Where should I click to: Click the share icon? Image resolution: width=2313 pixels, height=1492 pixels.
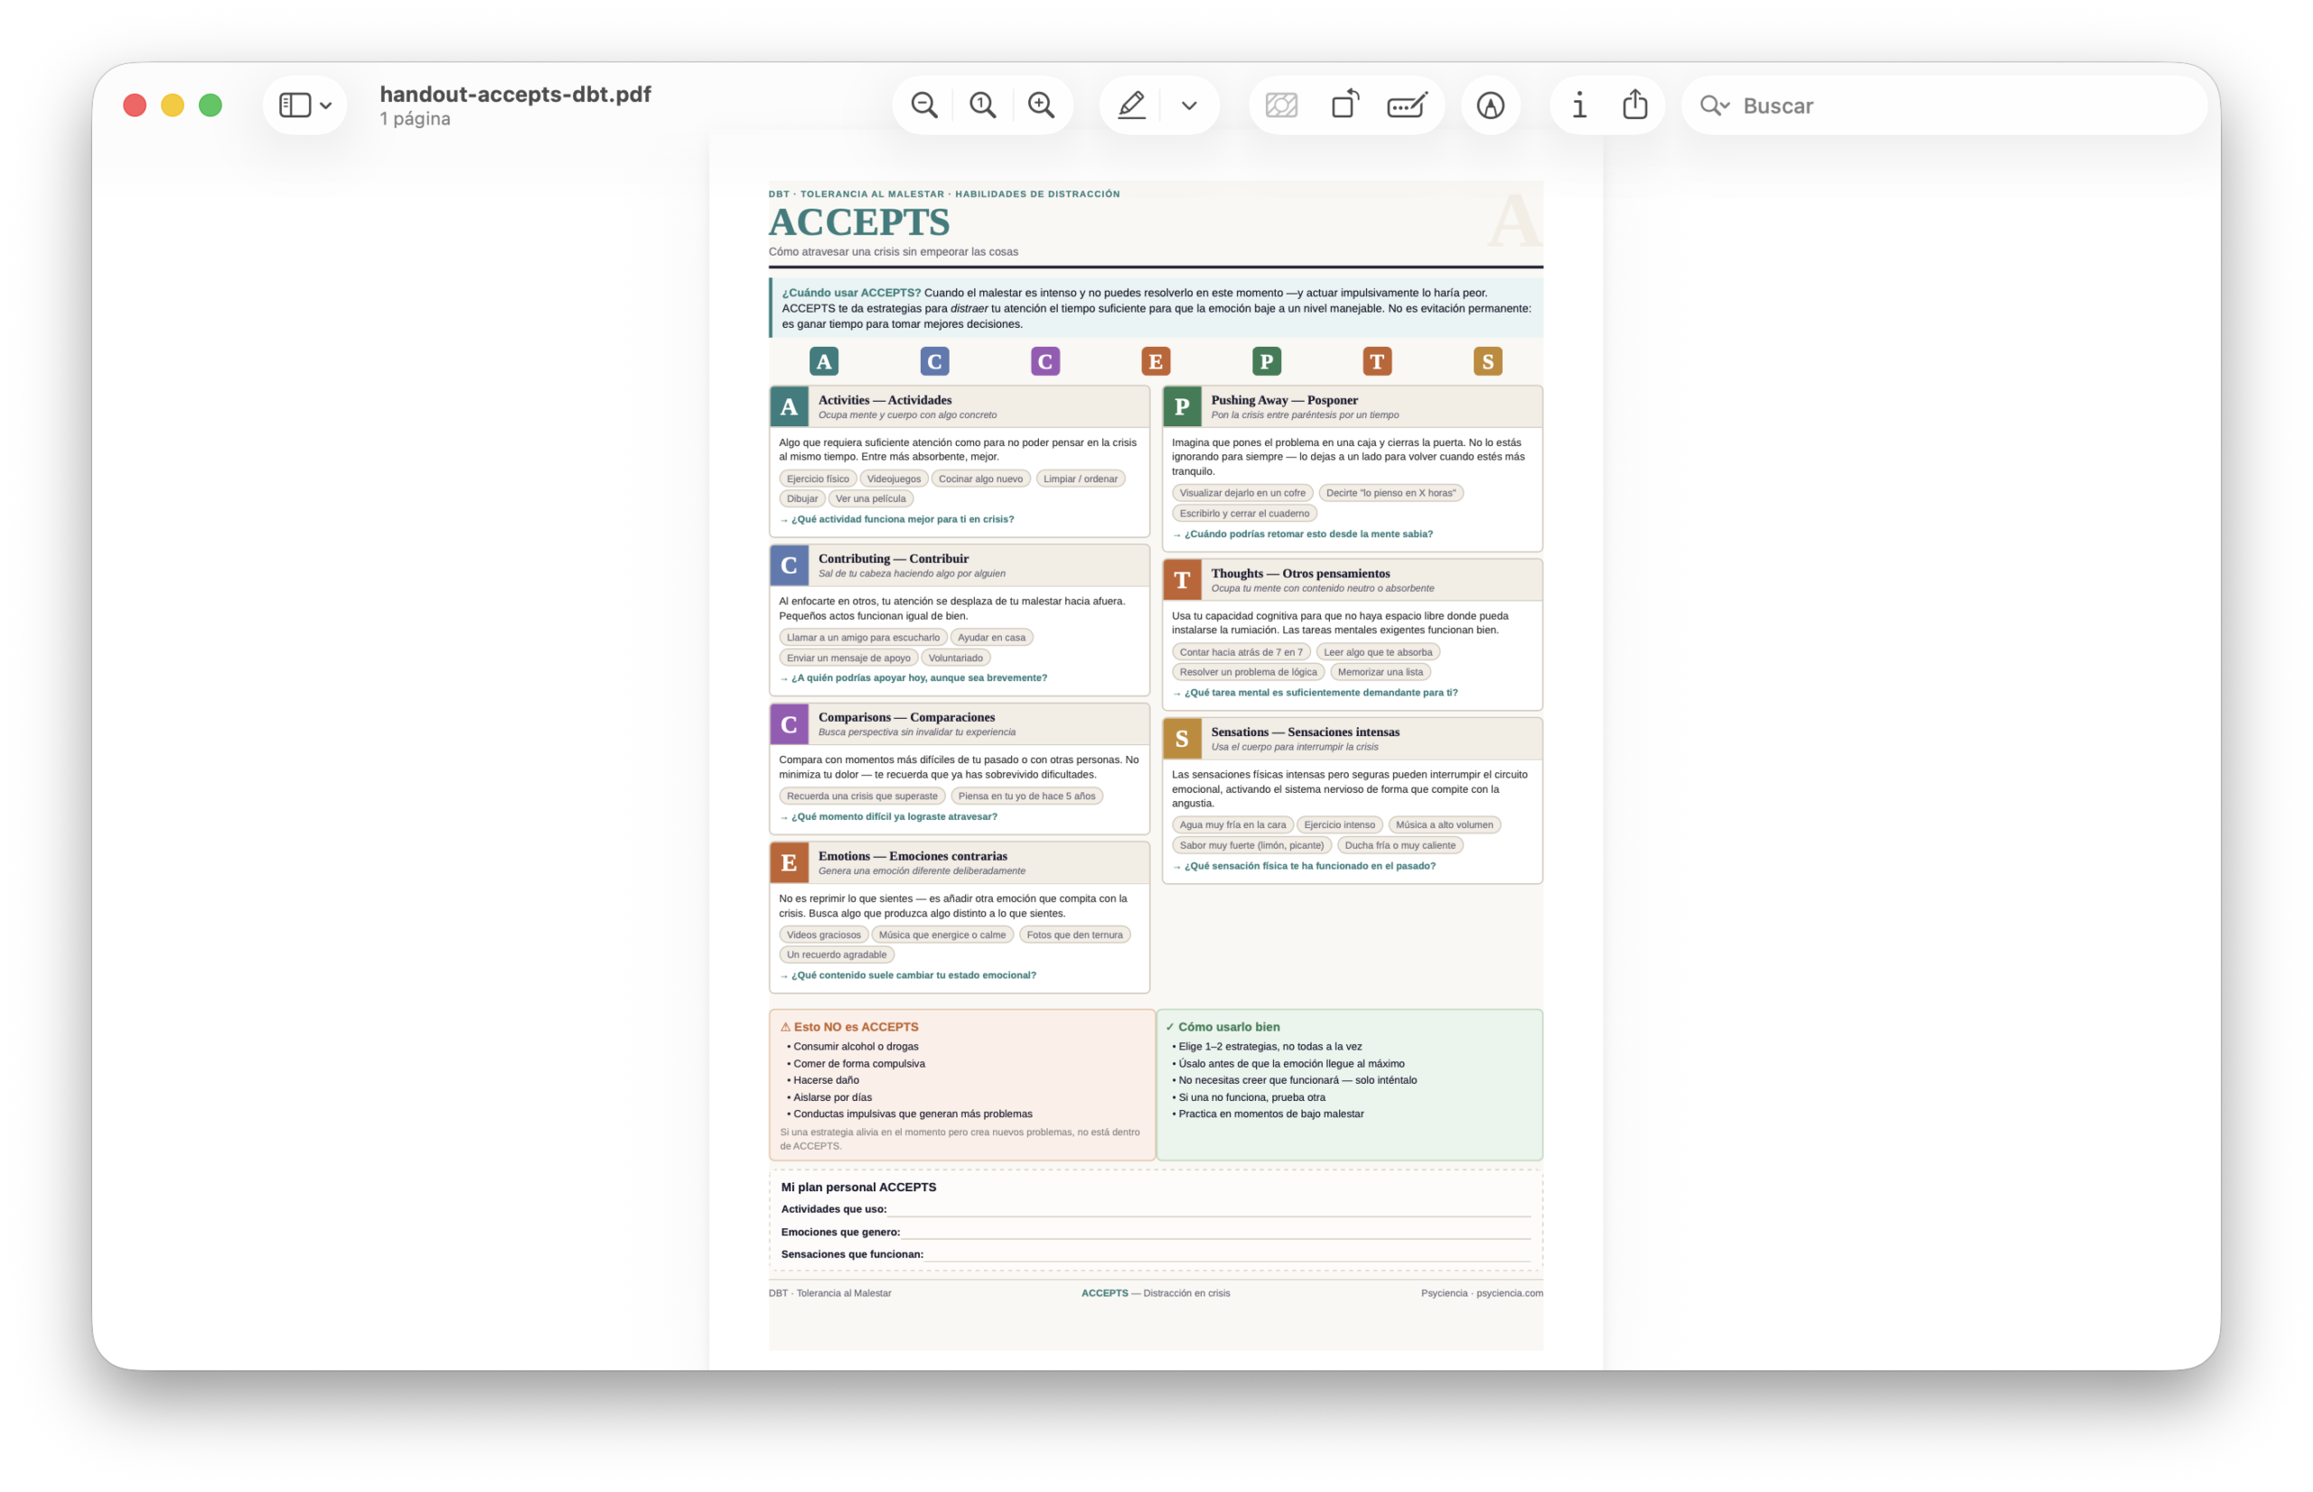(1634, 105)
